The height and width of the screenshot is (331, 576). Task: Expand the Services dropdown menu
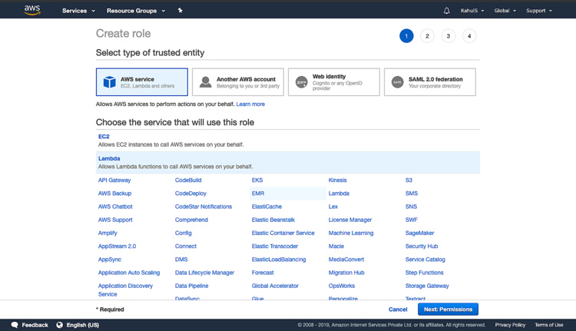(78, 11)
